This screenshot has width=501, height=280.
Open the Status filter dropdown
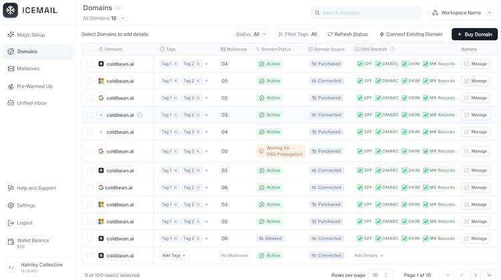click(x=251, y=34)
